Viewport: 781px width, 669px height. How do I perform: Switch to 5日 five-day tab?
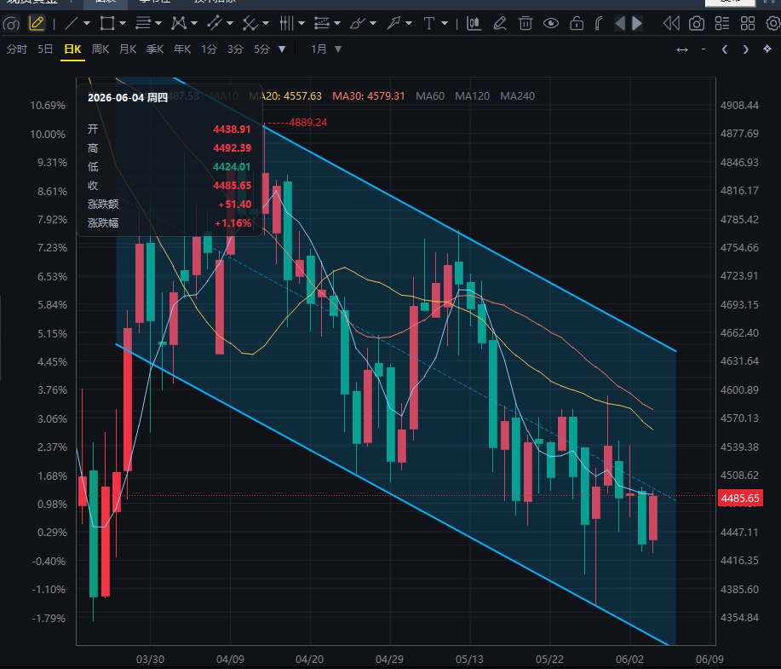pyautogui.click(x=45, y=49)
